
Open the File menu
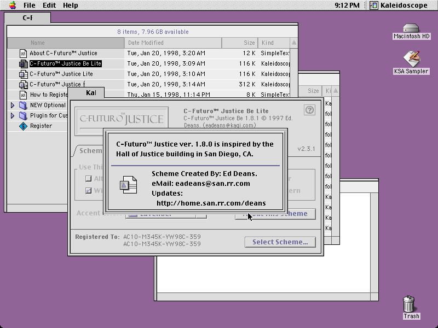30,5
